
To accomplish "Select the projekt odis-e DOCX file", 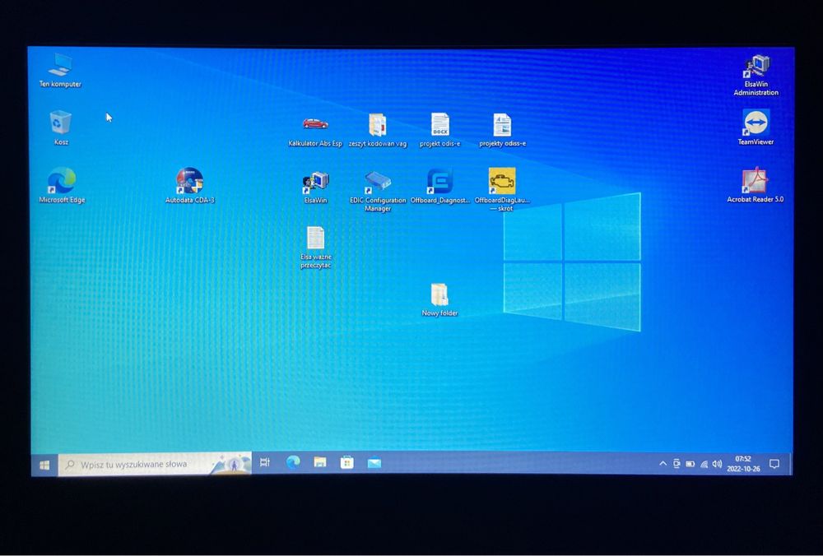I will point(439,130).
